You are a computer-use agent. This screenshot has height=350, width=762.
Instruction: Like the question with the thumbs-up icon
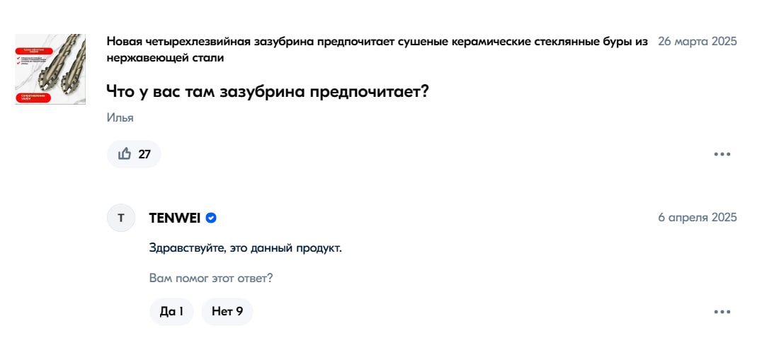coord(125,153)
